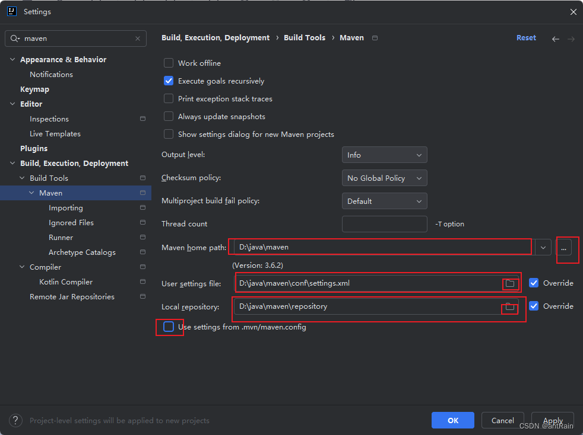Toggle Override for User settings file
The height and width of the screenshot is (435, 583).
coord(534,283)
